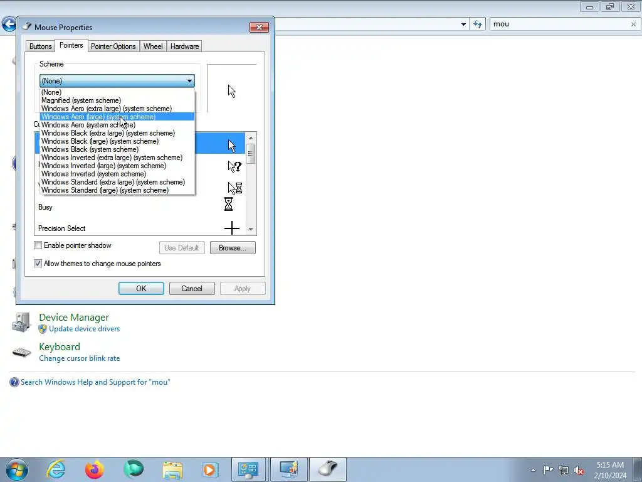Confirm with the OK button
Image resolution: width=642 pixels, height=482 pixels.
tap(141, 289)
